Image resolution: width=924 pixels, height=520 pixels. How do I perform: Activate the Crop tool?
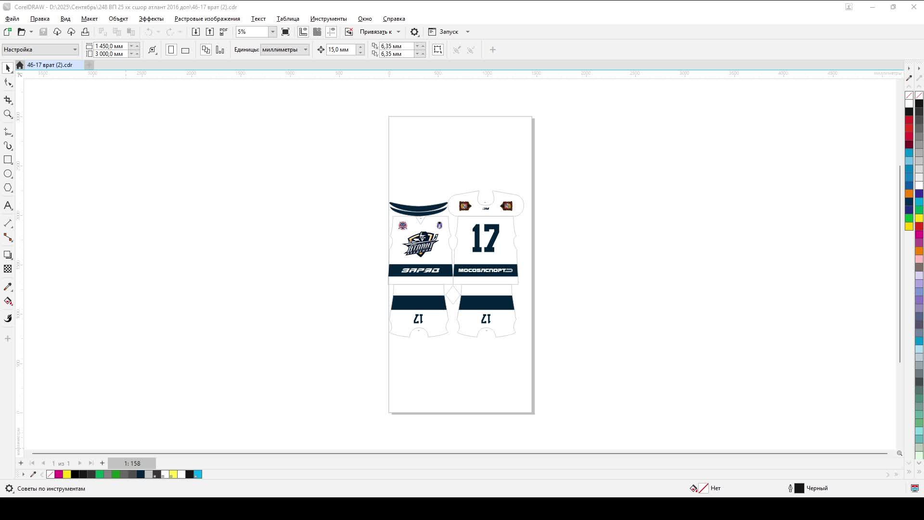[8, 100]
